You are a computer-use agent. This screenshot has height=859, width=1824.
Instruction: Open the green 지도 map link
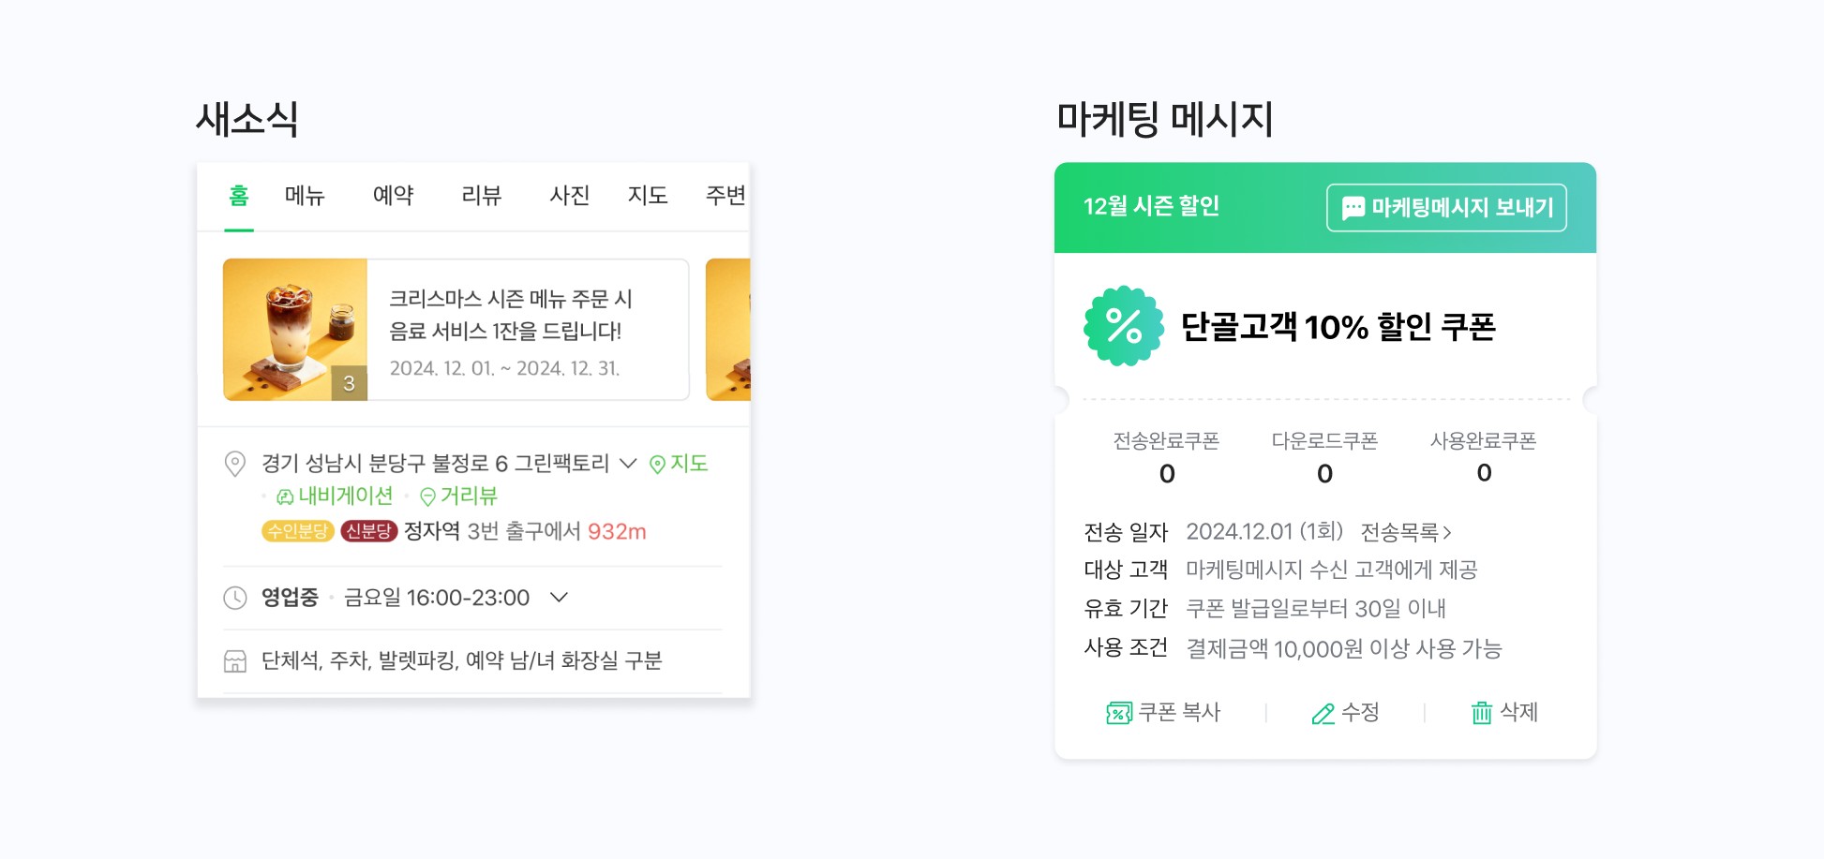pyautogui.click(x=679, y=464)
